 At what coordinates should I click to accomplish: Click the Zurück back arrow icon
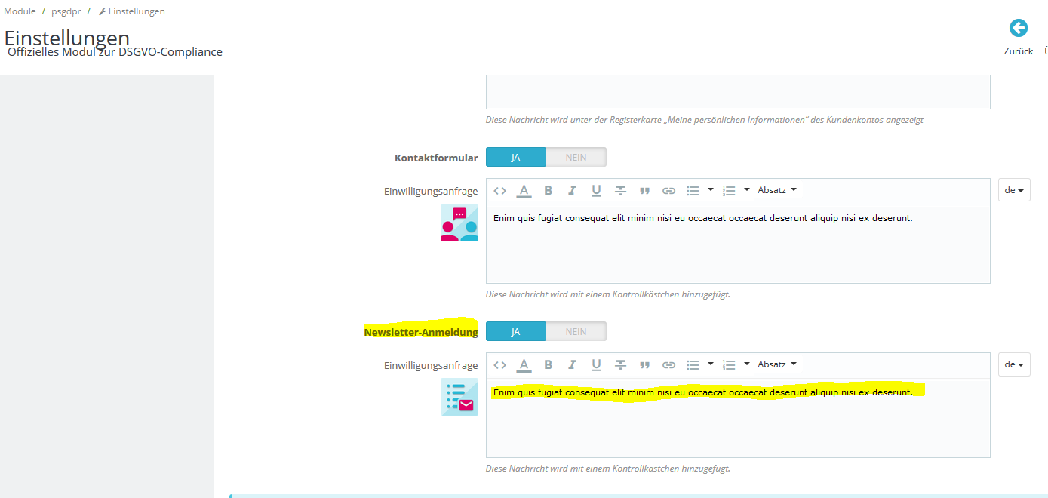click(x=1019, y=29)
